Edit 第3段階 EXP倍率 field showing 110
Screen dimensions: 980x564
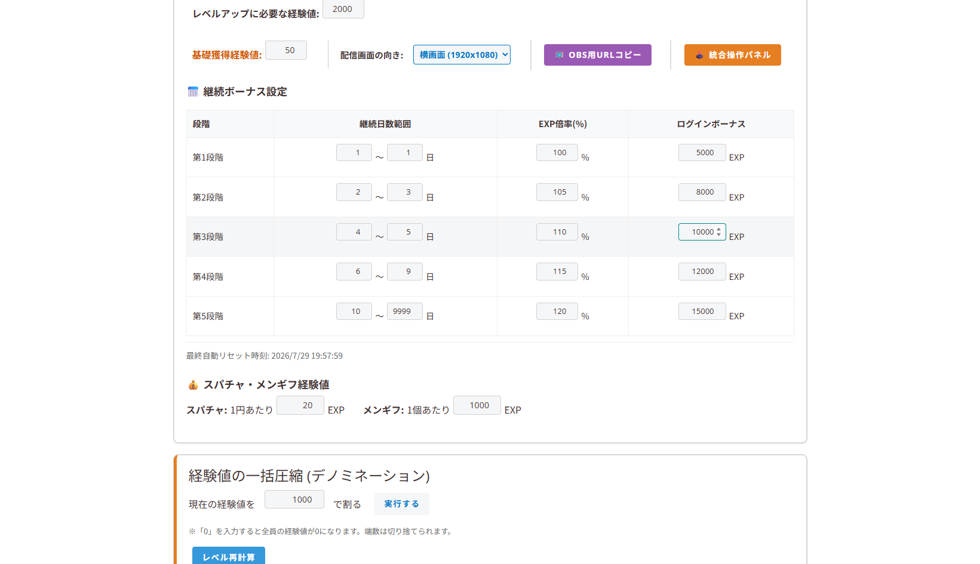click(x=557, y=232)
